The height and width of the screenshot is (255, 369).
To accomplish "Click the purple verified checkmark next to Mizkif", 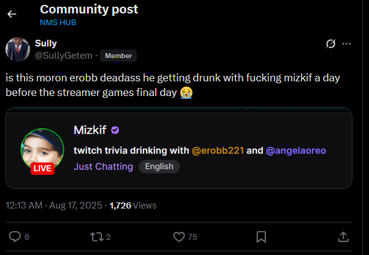I will (115, 130).
